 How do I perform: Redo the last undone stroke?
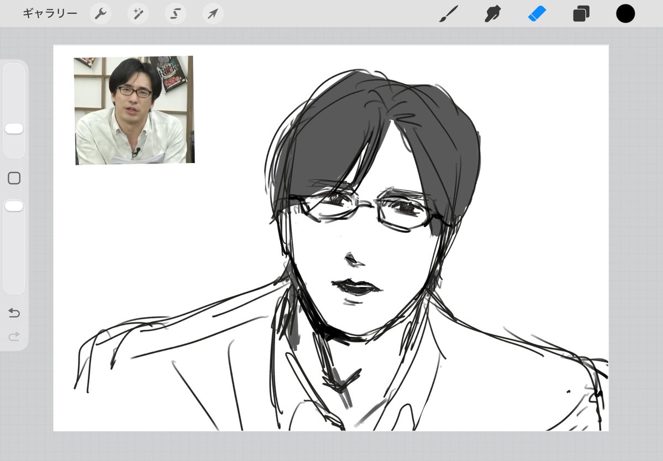pos(14,336)
